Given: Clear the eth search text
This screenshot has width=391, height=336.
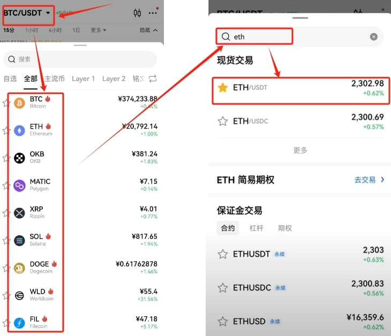Looking at the screenshot, I should coord(373,36).
